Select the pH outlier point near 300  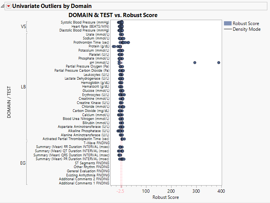tap(195, 63)
